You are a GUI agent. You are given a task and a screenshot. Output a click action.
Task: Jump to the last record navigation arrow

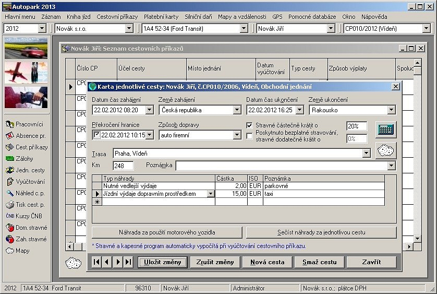(x=128, y=262)
